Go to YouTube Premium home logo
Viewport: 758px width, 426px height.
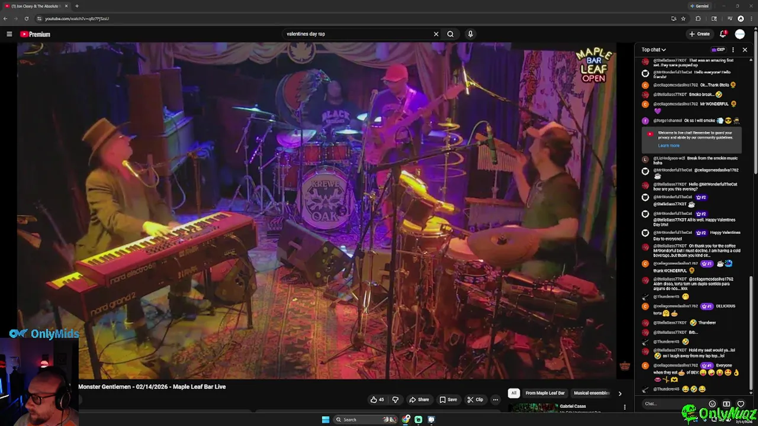pos(36,34)
